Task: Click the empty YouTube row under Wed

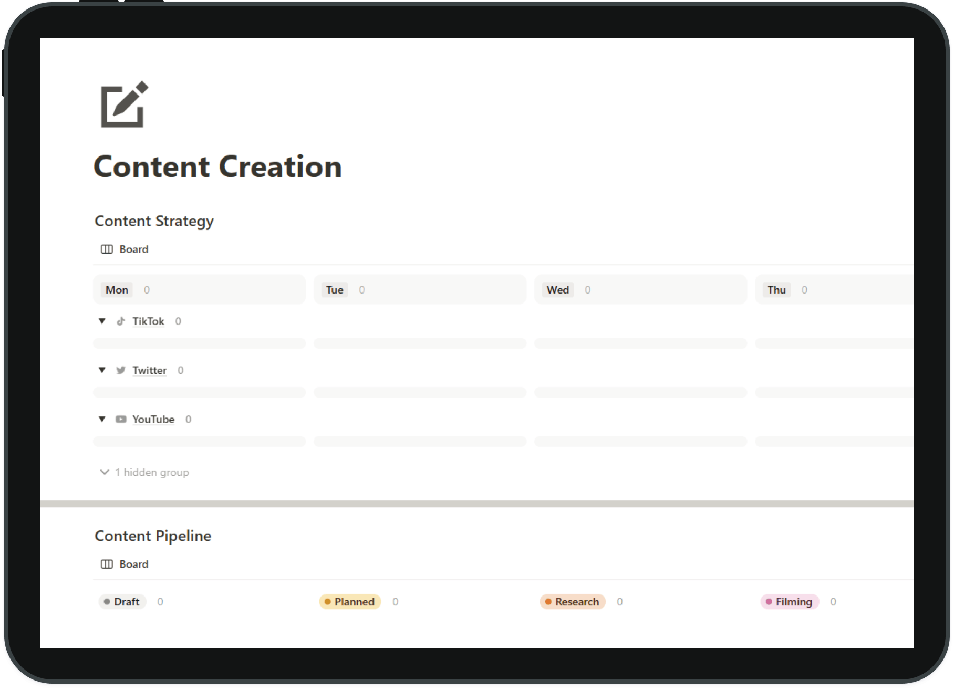Action: coord(641,441)
